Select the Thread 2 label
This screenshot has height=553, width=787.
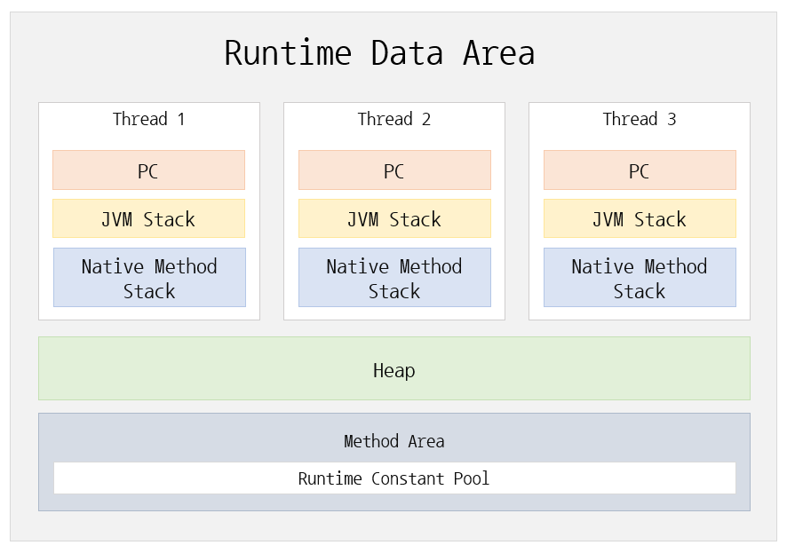394,119
